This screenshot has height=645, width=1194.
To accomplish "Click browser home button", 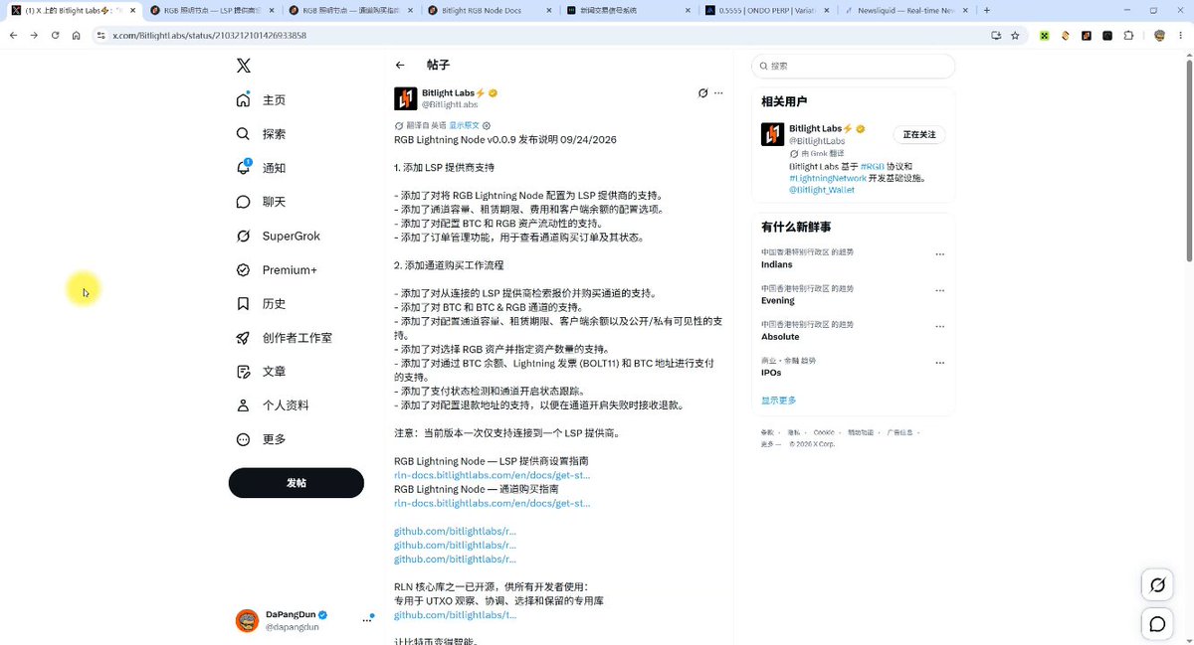I will 77,35.
